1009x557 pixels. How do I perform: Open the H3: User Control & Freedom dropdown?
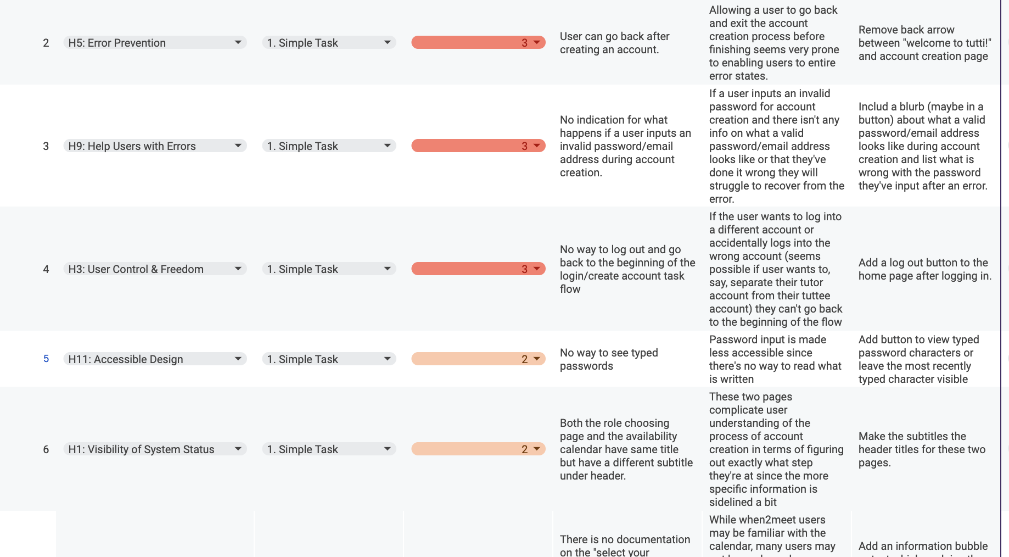tap(238, 269)
